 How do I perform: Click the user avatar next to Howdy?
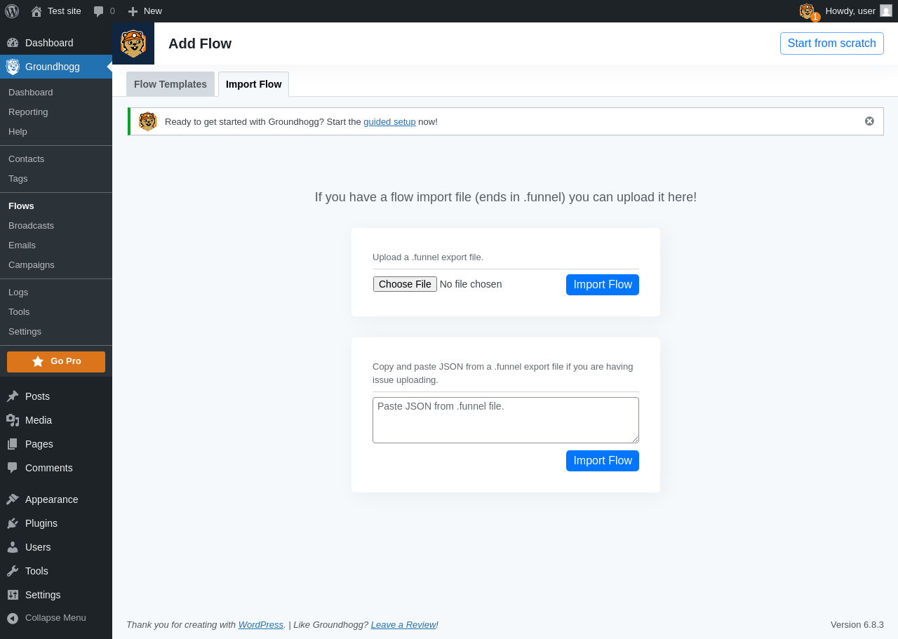pyautogui.click(x=886, y=11)
